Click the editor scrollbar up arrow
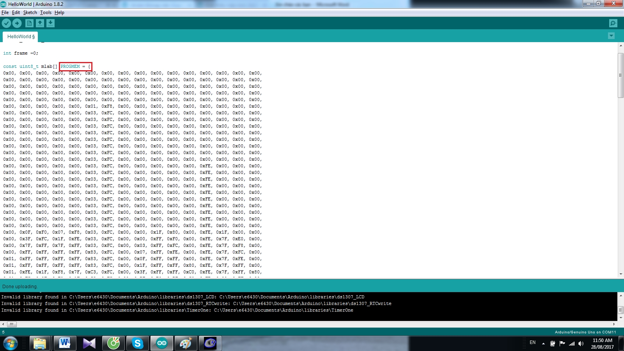Viewport: 624px width, 351px height. tap(620, 46)
